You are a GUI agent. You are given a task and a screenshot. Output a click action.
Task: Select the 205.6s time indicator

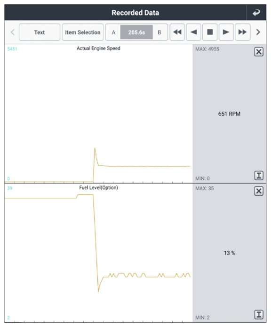tap(136, 32)
